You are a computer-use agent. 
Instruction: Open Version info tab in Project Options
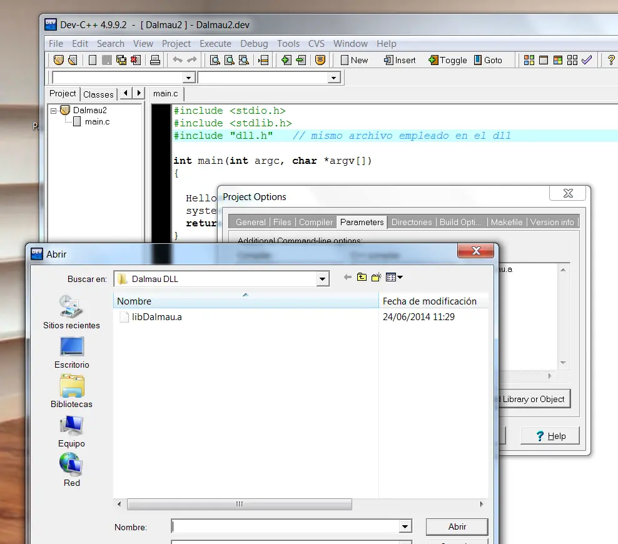tap(552, 222)
